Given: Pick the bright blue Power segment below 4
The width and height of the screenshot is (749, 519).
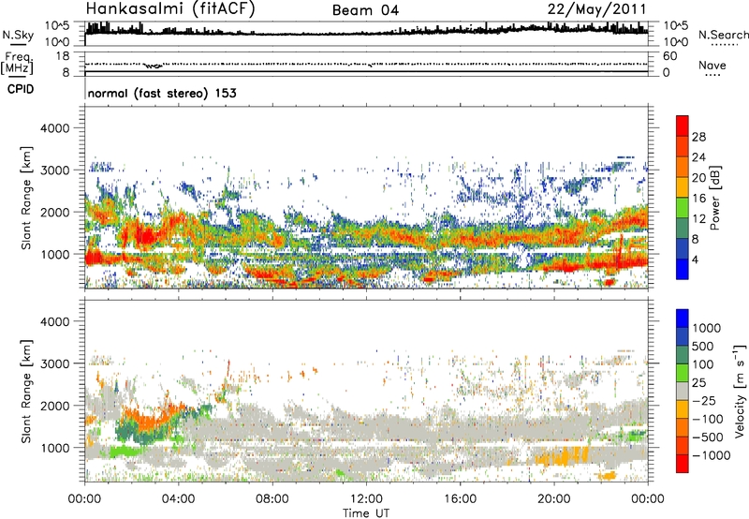Looking at the screenshot, I should (683, 269).
